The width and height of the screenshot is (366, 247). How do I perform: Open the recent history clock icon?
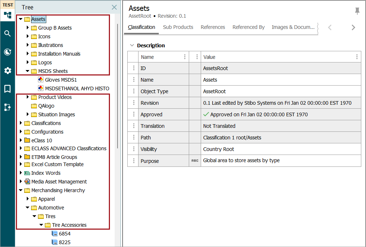pos(7,52)
